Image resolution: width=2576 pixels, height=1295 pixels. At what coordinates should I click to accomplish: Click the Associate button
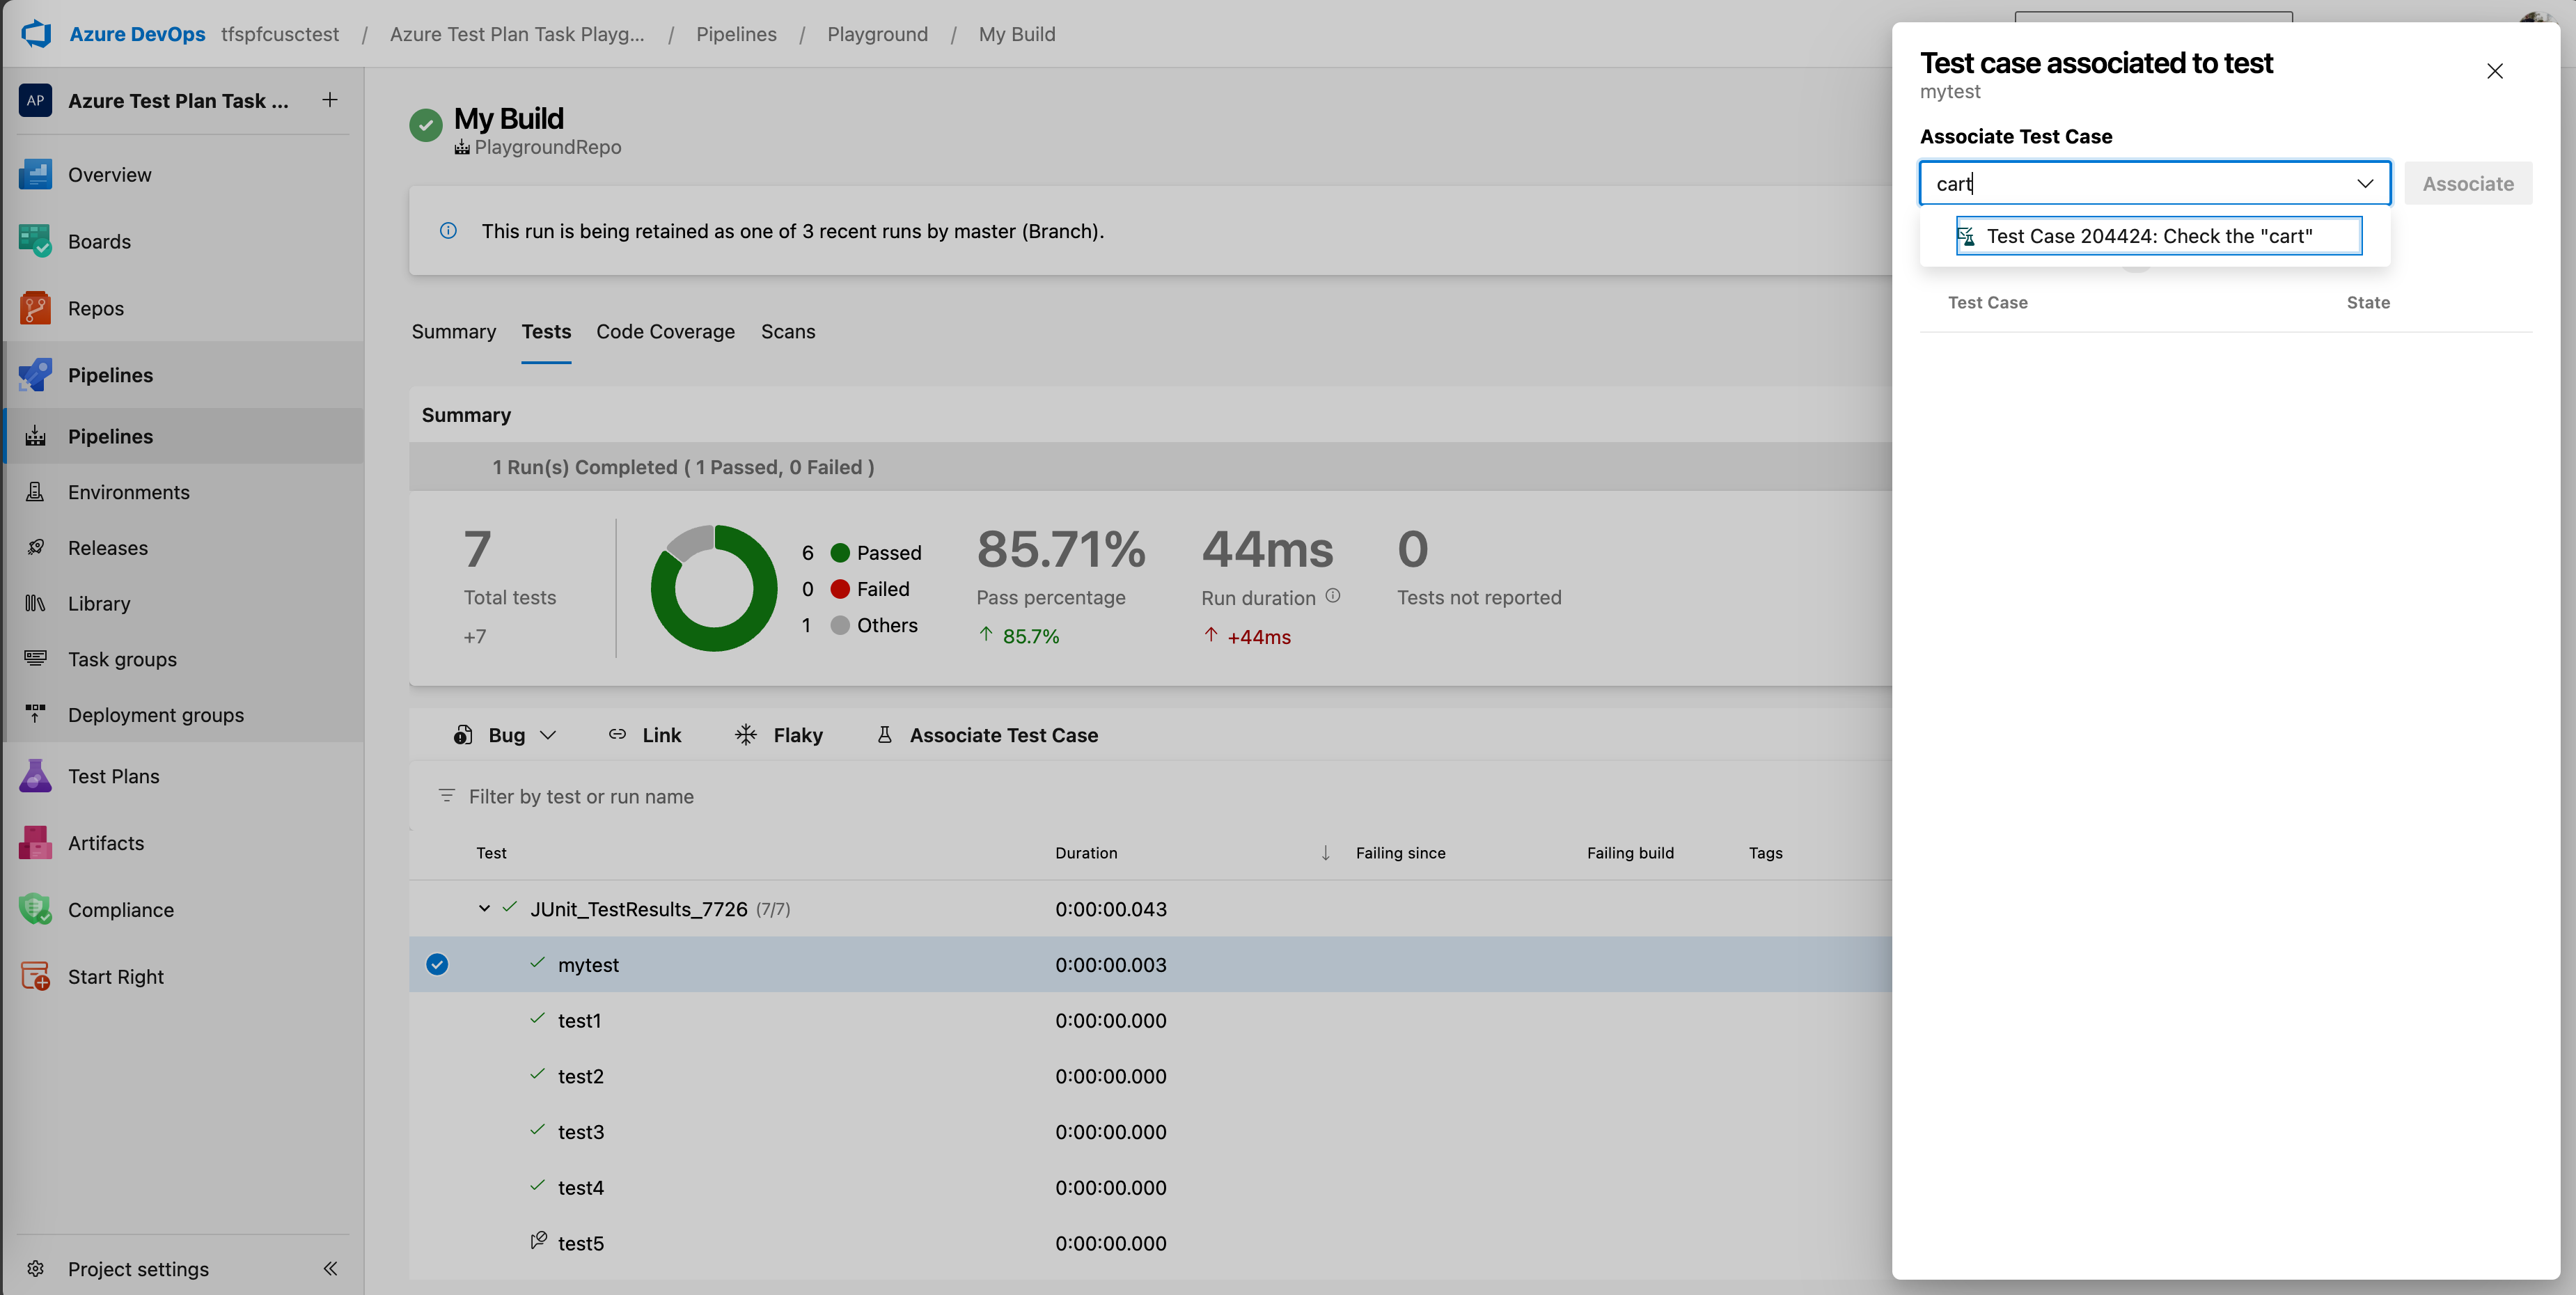point(2468,183)
